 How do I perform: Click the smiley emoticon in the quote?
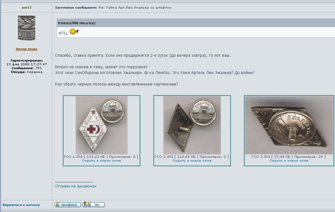pos(74,32)
